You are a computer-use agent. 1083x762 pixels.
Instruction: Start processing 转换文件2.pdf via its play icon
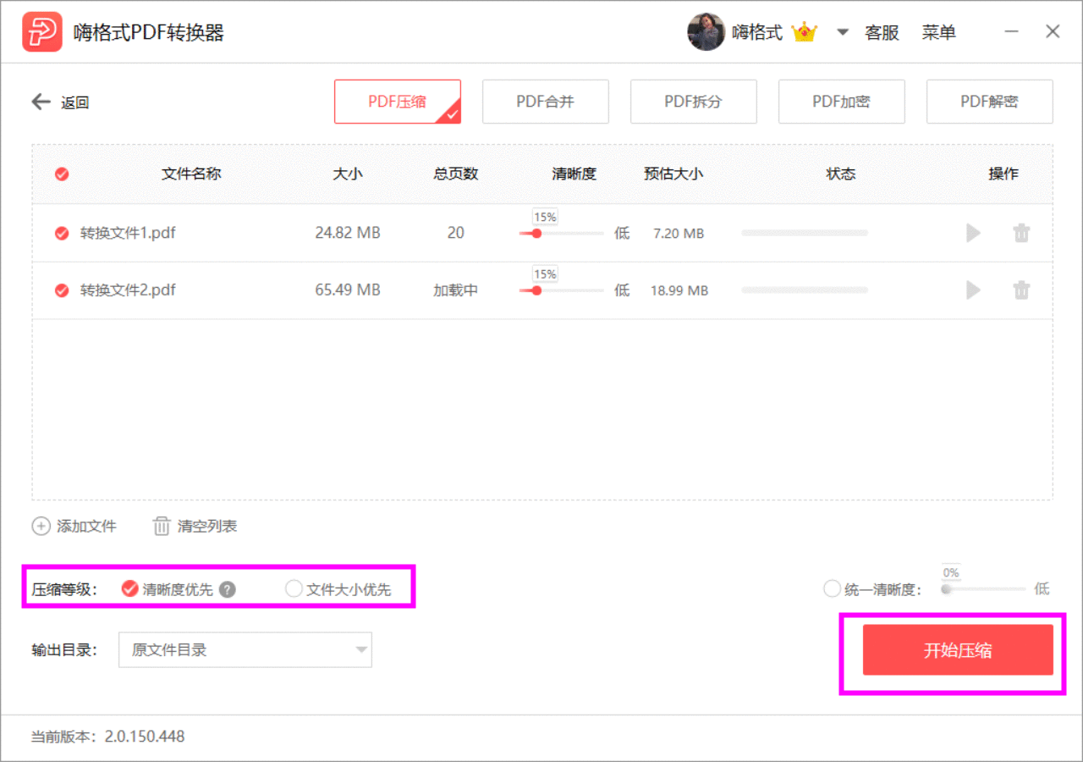(972, 290)
